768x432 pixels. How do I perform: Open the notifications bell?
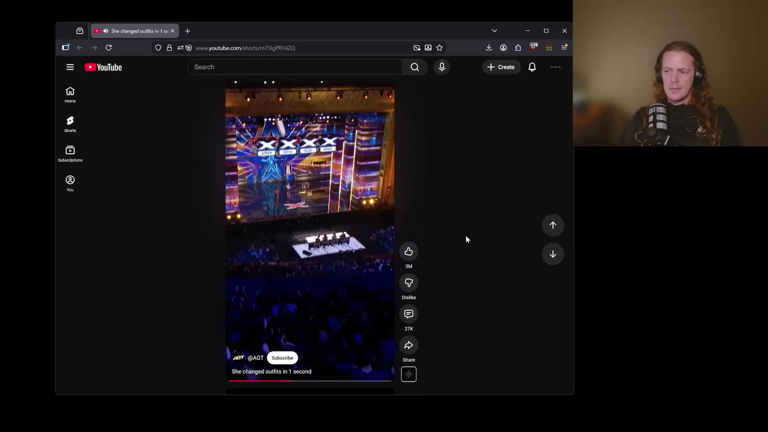pyautogui.click(x=532, y=67)
